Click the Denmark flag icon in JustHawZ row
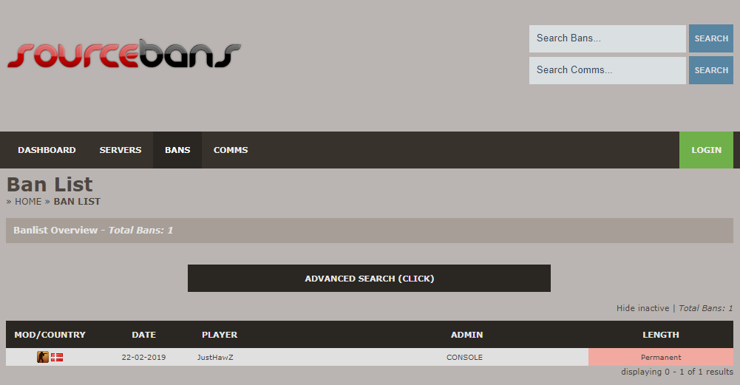Image resolution: width=740 pixels, height=385 pixels. tap(57, 357)
